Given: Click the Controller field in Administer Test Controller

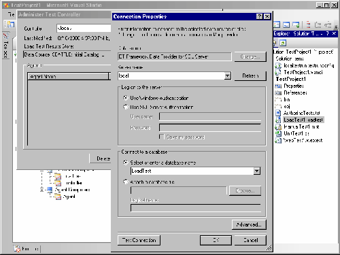Looking at the screenshot, I should (84, 29).
